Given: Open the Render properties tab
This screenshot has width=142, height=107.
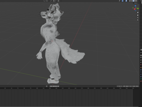Looking at the screenshot, I should tap(141, 55).
